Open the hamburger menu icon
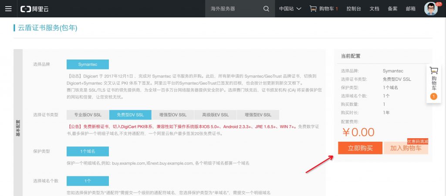 coord(9,9)
